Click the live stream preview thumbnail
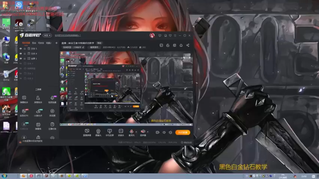Viewport: 319px width, 179px height. (126, 88)
